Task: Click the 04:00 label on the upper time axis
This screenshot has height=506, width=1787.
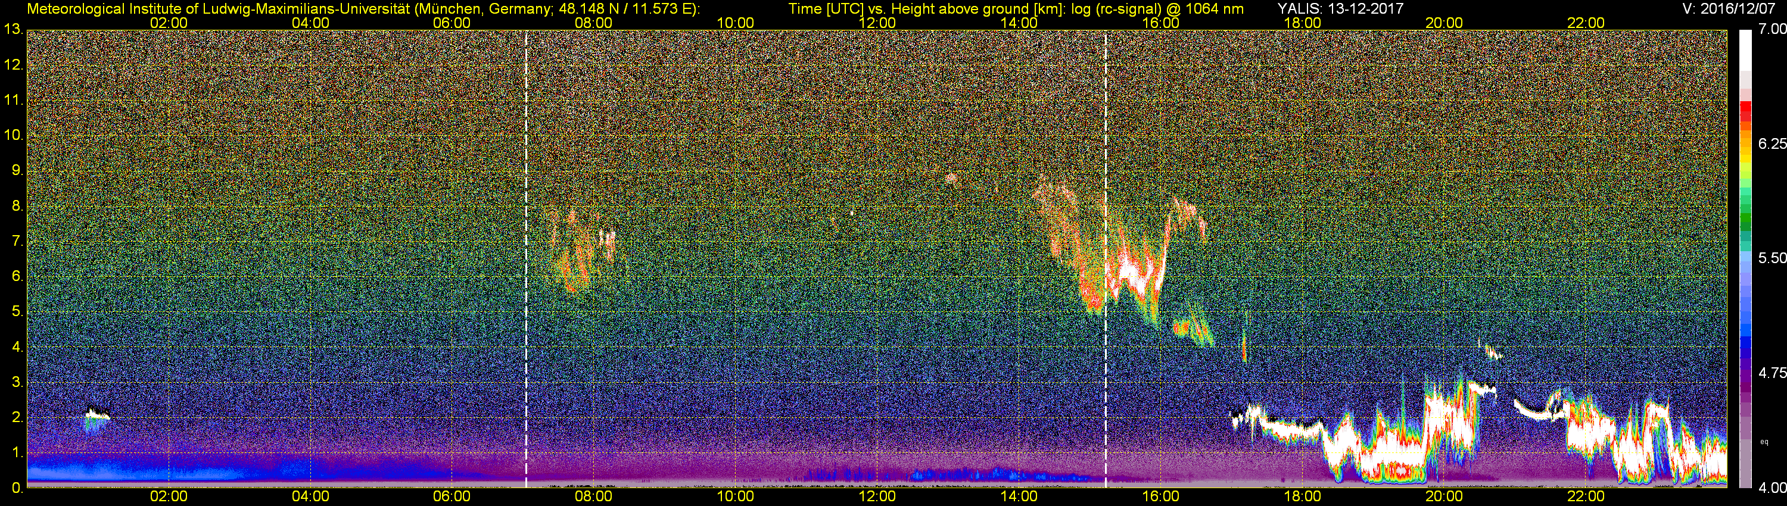Action: coord(310,23)
